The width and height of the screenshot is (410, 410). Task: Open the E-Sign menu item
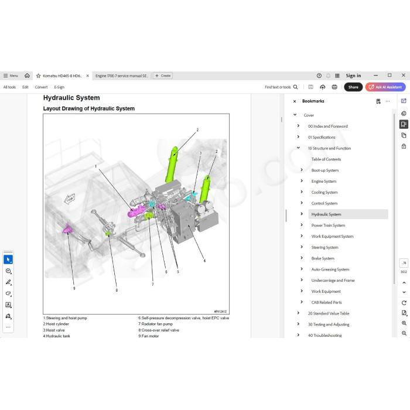(x=59, y=87)
